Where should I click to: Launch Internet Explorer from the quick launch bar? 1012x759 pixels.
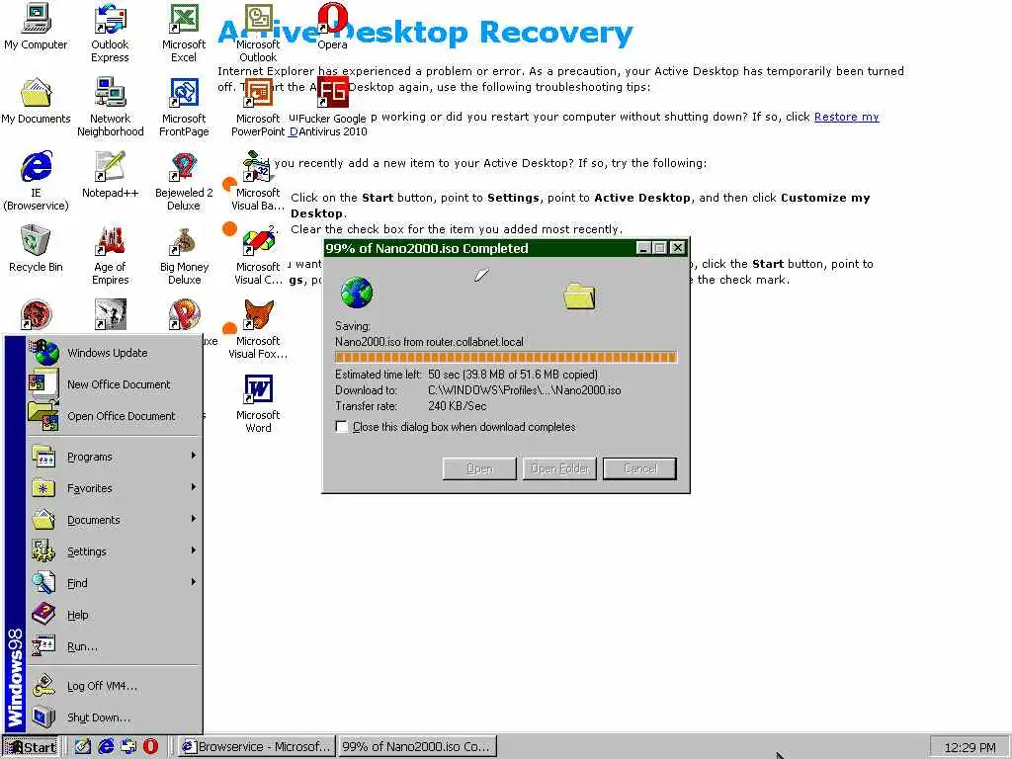click(106, 746)
